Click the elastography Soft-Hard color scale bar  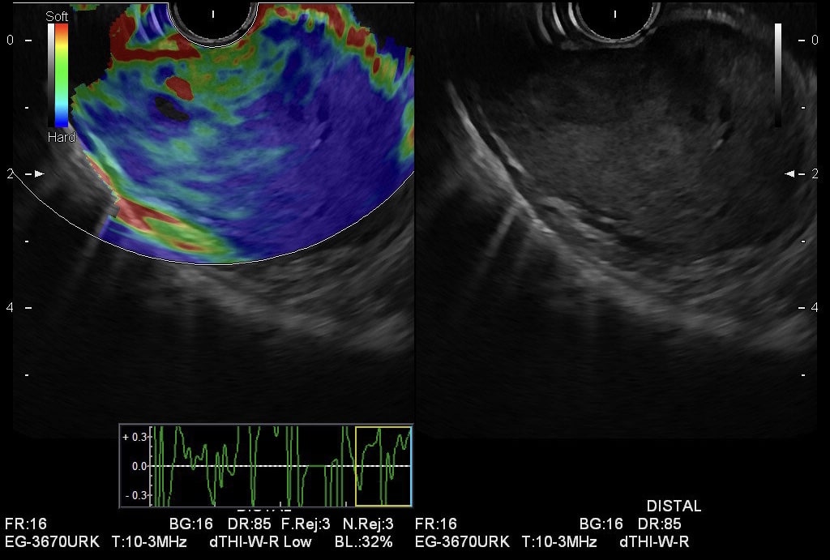(x=62, y=75)
